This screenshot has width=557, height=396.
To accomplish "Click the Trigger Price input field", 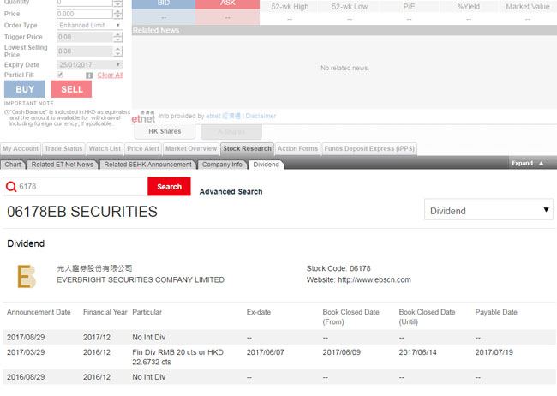I will tap(85, 37).
